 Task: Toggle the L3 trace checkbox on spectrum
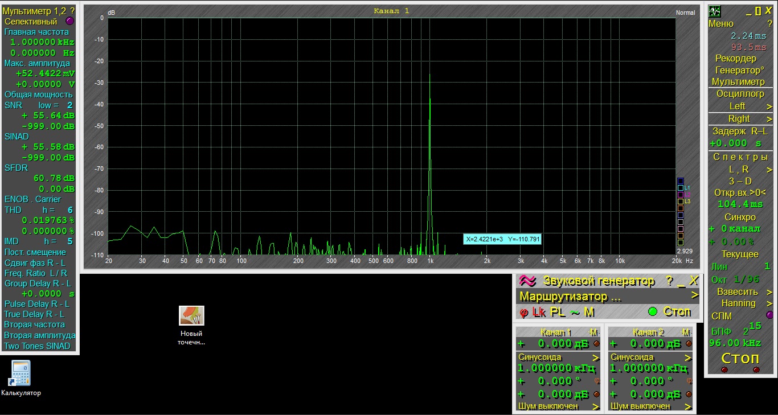680,202
